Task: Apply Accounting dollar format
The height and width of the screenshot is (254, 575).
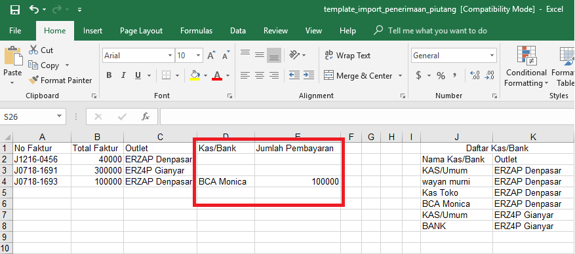Action: 418,76
